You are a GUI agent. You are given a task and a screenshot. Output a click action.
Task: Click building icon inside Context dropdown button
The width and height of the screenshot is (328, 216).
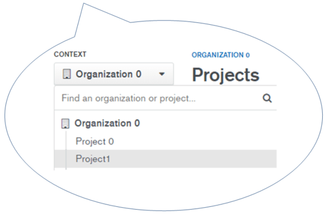(67, 74)
